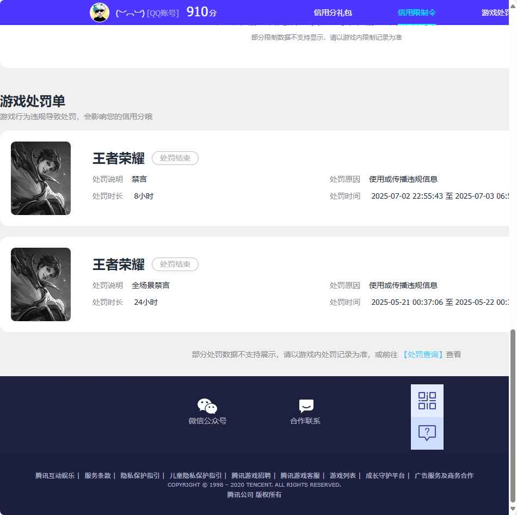Open the 儿童隐私保护指引 footer link
517x515 pixels.
(195, 475)
